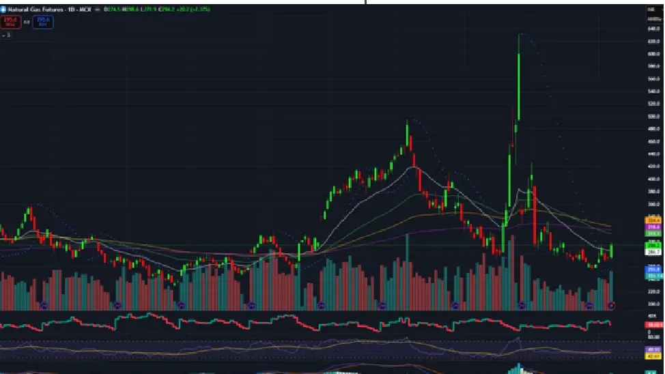Click the 420.0 price axis label
This screenshot has width=665, height=374.
click(653, 167)
